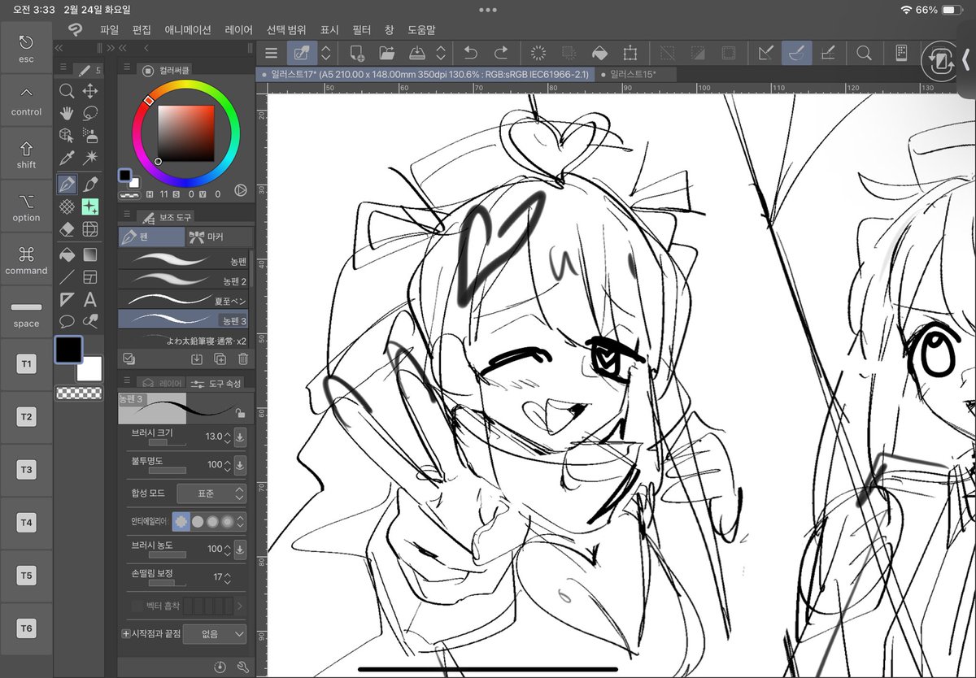Select the Brush tool next to Pen

(90, 184)
